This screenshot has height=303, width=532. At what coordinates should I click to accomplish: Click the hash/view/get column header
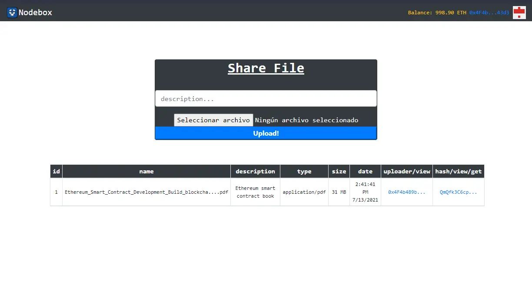point(458,171)
